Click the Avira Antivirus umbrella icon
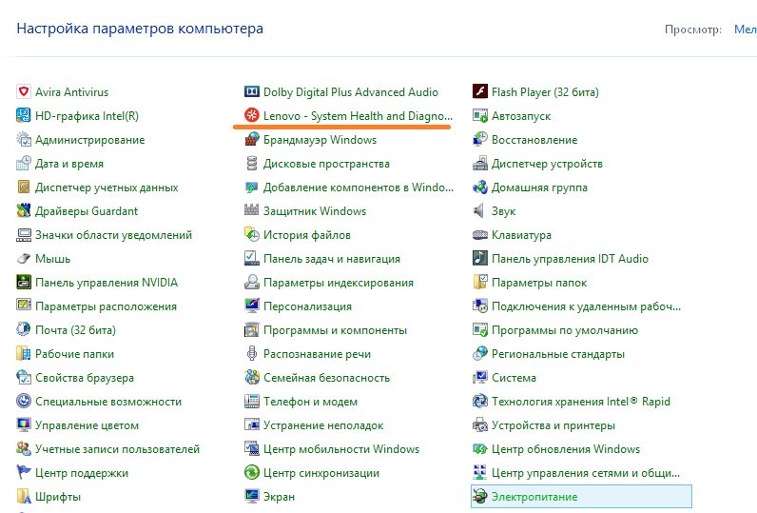This screenshot has width=757, height=513. point(24,92)
